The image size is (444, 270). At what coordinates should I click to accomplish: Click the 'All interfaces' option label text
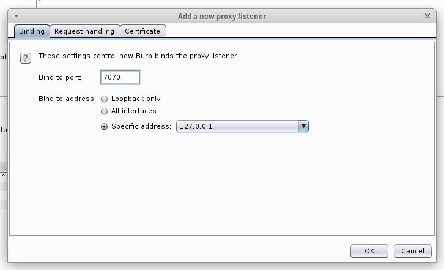click(134, 111)
